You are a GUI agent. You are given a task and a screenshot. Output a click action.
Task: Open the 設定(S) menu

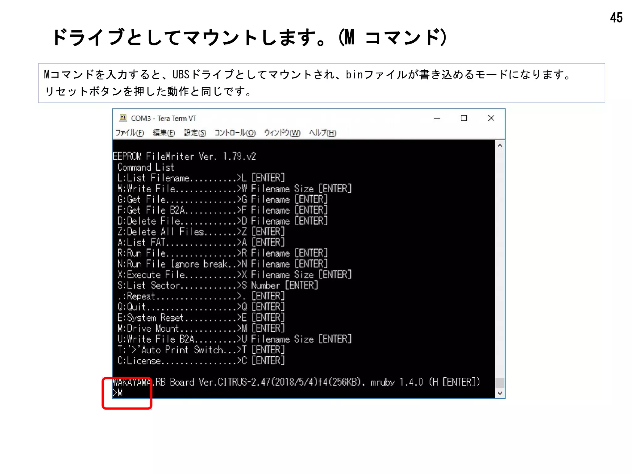195,133
